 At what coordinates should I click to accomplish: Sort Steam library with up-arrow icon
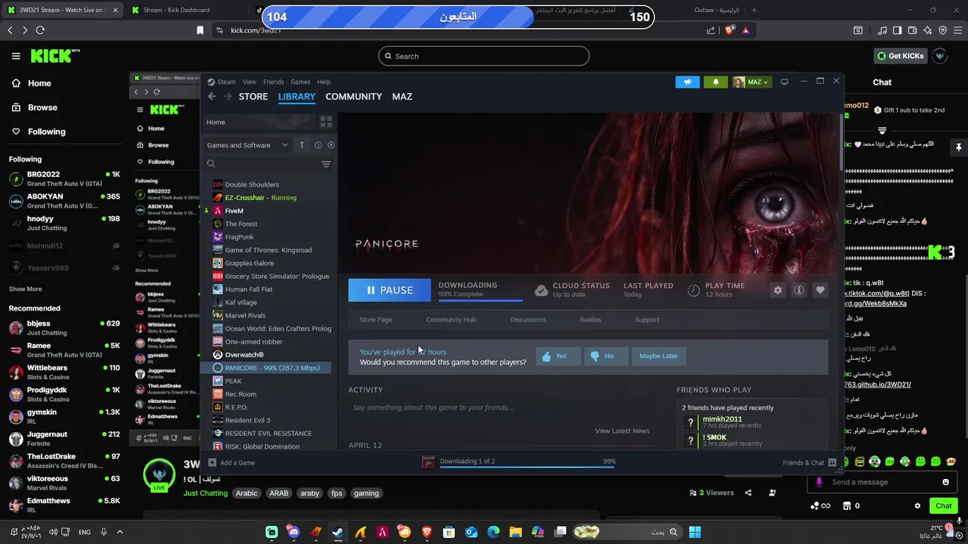pyautogui.click(x=302, y=145)
